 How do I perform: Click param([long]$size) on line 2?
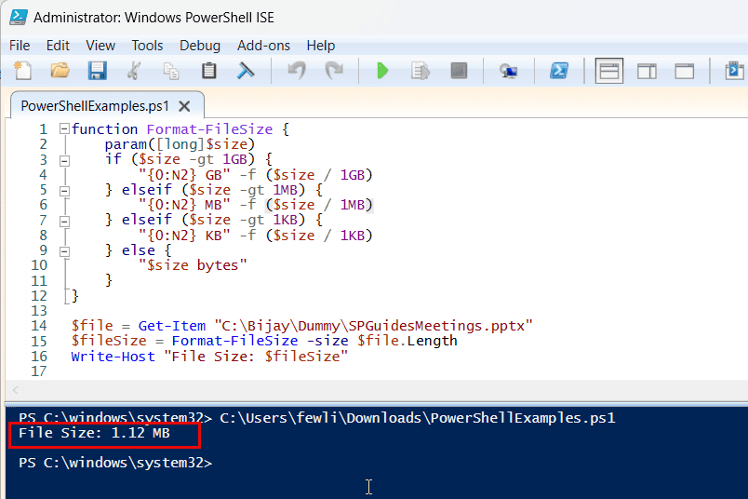tap(180, 144)
